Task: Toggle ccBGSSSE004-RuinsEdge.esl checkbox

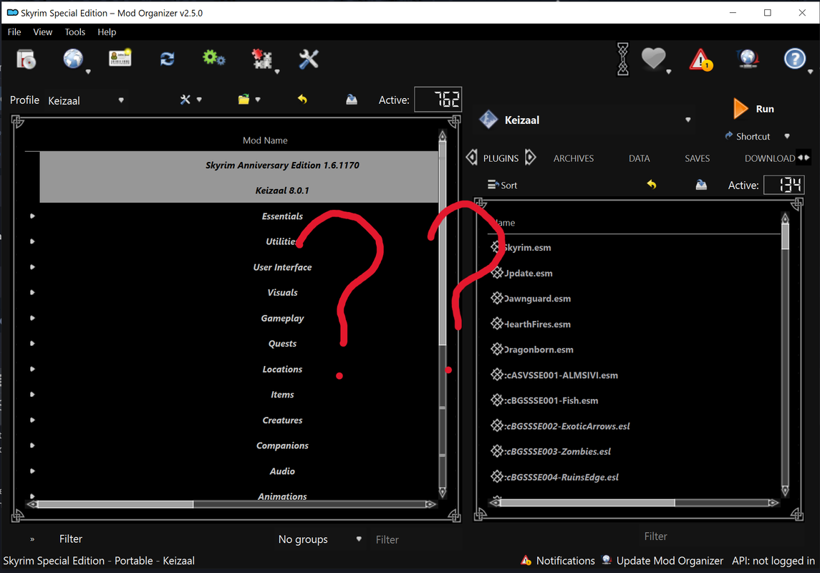Action: tap(497, 477)
